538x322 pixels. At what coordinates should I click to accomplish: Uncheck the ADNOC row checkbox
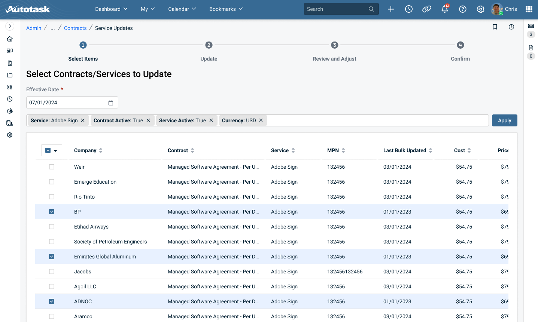click(52, 301)
